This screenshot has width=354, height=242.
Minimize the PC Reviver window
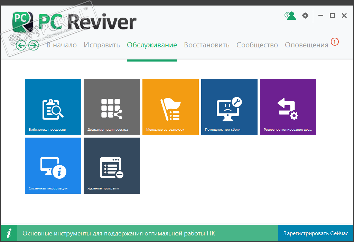pyautogui.click(x=321, y=16)
